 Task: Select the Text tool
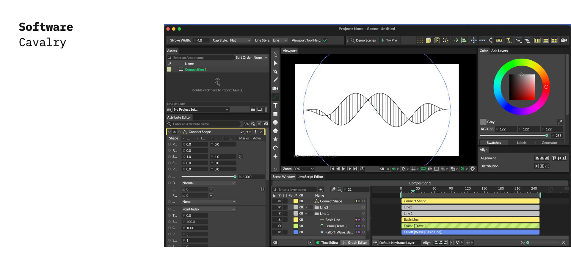(x=275, y=106)
